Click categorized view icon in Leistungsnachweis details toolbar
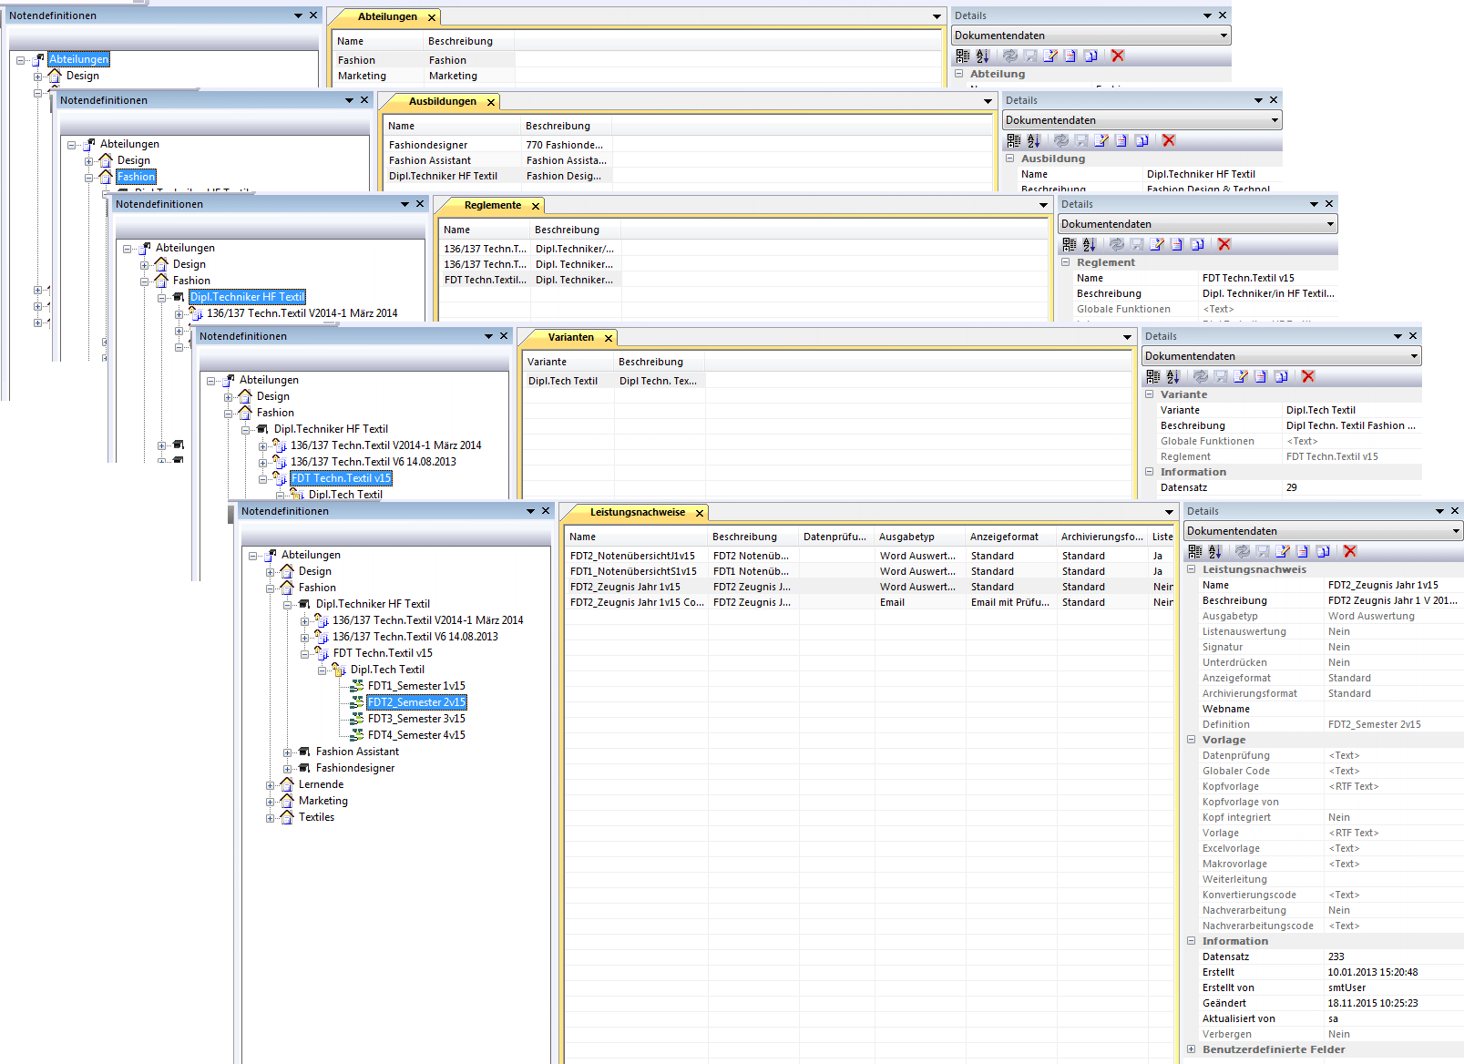1464x1064 pixels. click(x=1195, y=551)
